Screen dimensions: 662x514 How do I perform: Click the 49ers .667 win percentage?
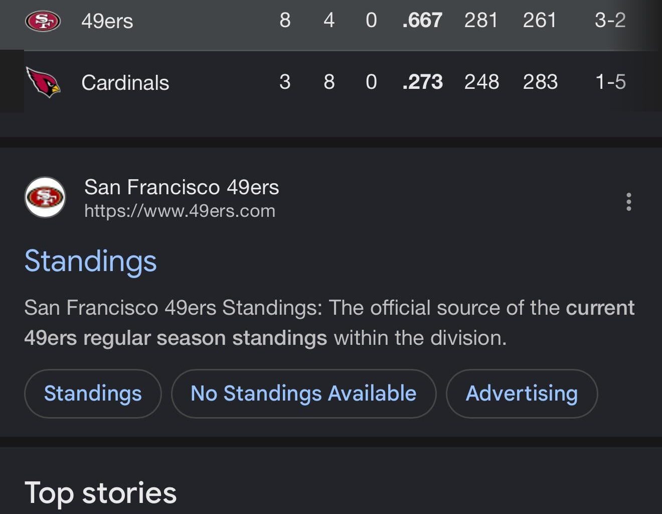(422, 21)
